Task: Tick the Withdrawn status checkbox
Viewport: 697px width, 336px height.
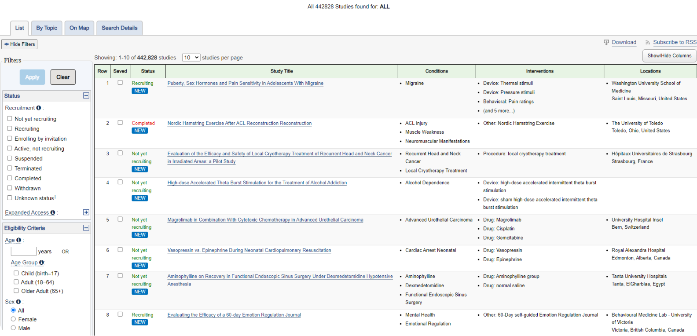Action: point(10,188)
